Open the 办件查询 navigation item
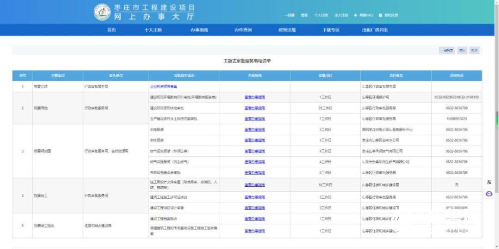Screen dimensions: 499x249 pos(243,30)
